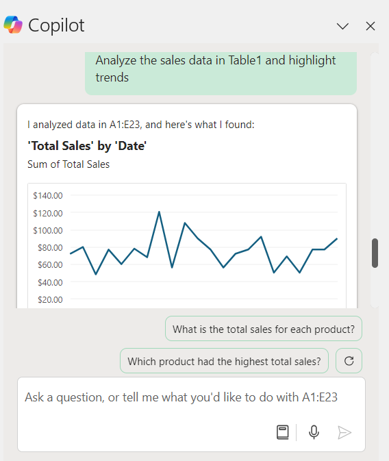Open the prompt guide book icon
The height and width of the screenshot is (461, 389).
(283, 432)
